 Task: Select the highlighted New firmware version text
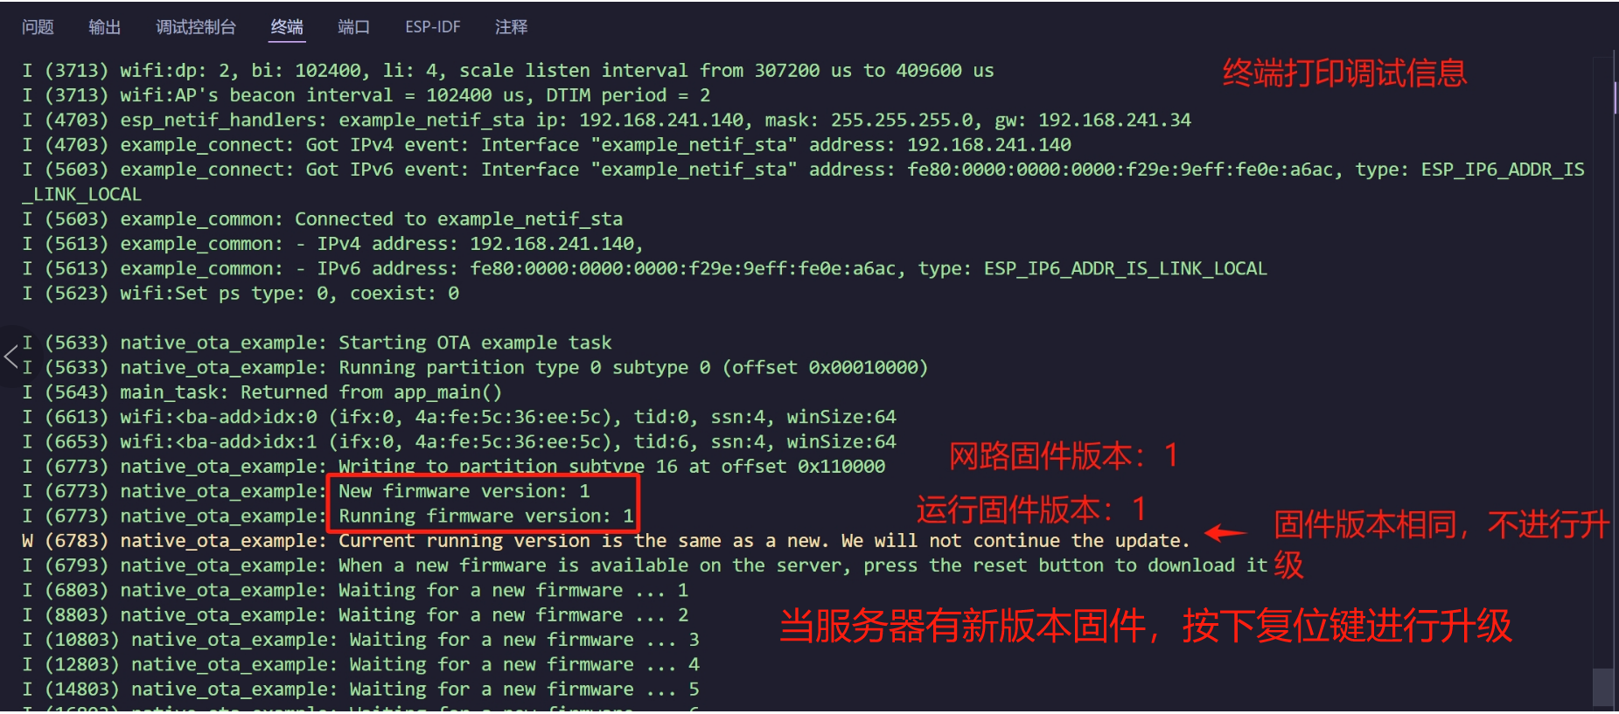pyautogui.click(x=464, y=491)
